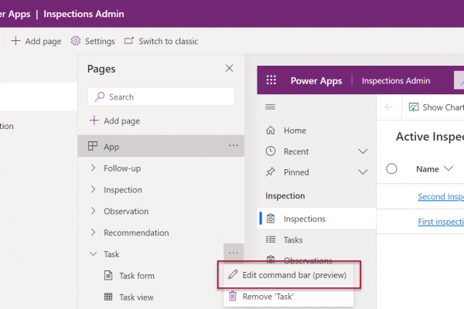Viewport: 464px width, 309px height.
Task: Choose Edit command bar (preview)
Action: click(x=288, y=275)
